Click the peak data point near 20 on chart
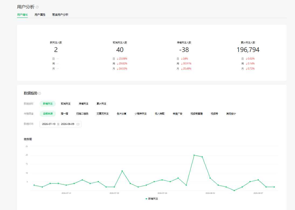Screen dimensions: 295x210 [194, 155]
